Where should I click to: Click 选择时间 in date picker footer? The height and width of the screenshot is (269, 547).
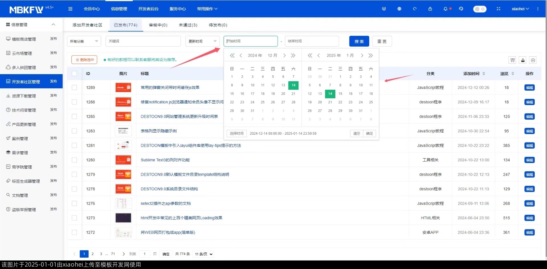tap(237, 133)
